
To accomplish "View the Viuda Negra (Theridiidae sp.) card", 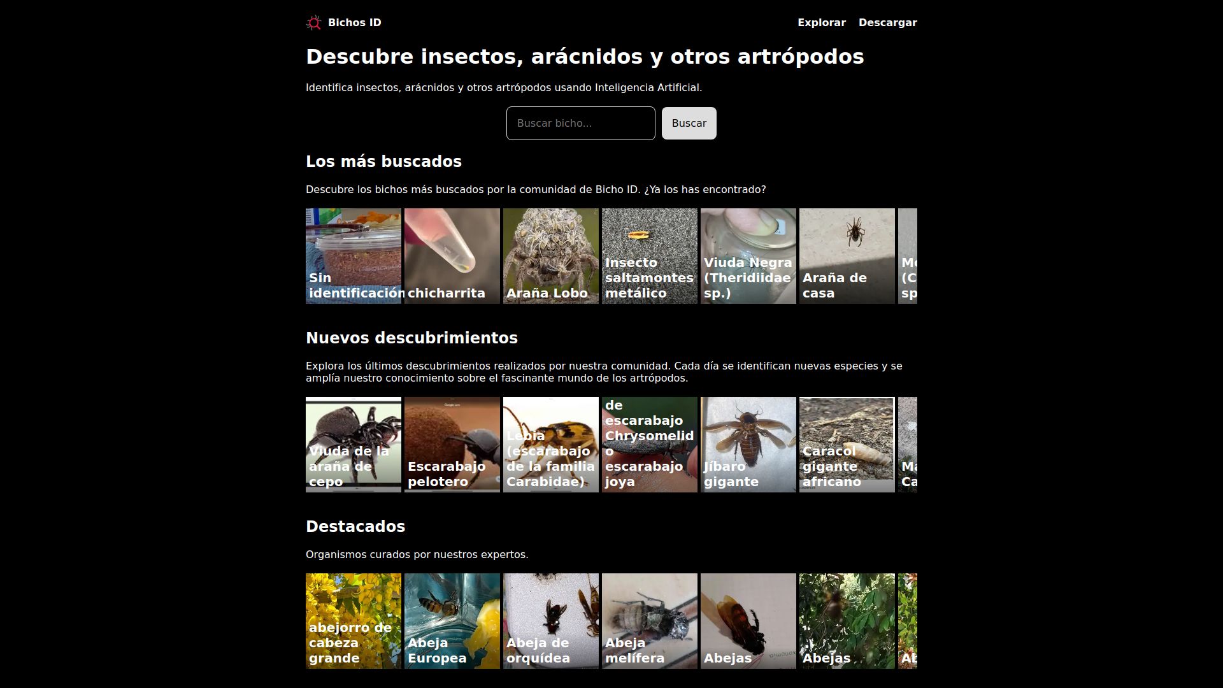I will click(748, 256).
